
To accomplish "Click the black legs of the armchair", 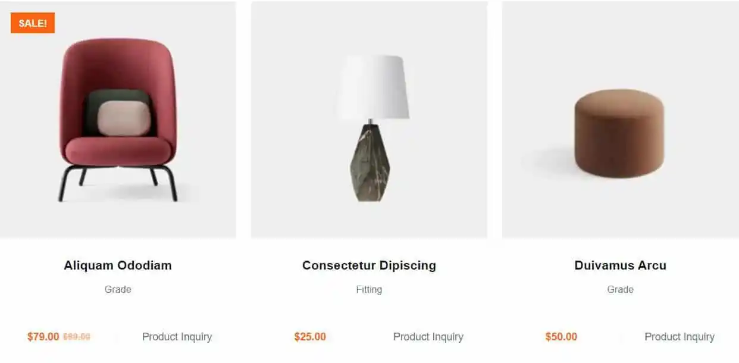I will (x=118, y=182).
